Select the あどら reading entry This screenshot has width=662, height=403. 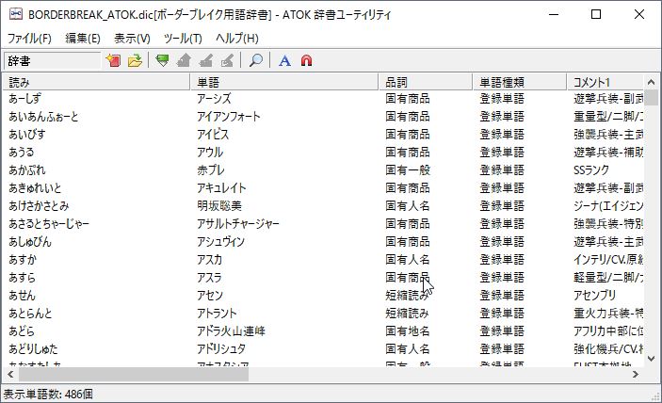pos(22,330)
